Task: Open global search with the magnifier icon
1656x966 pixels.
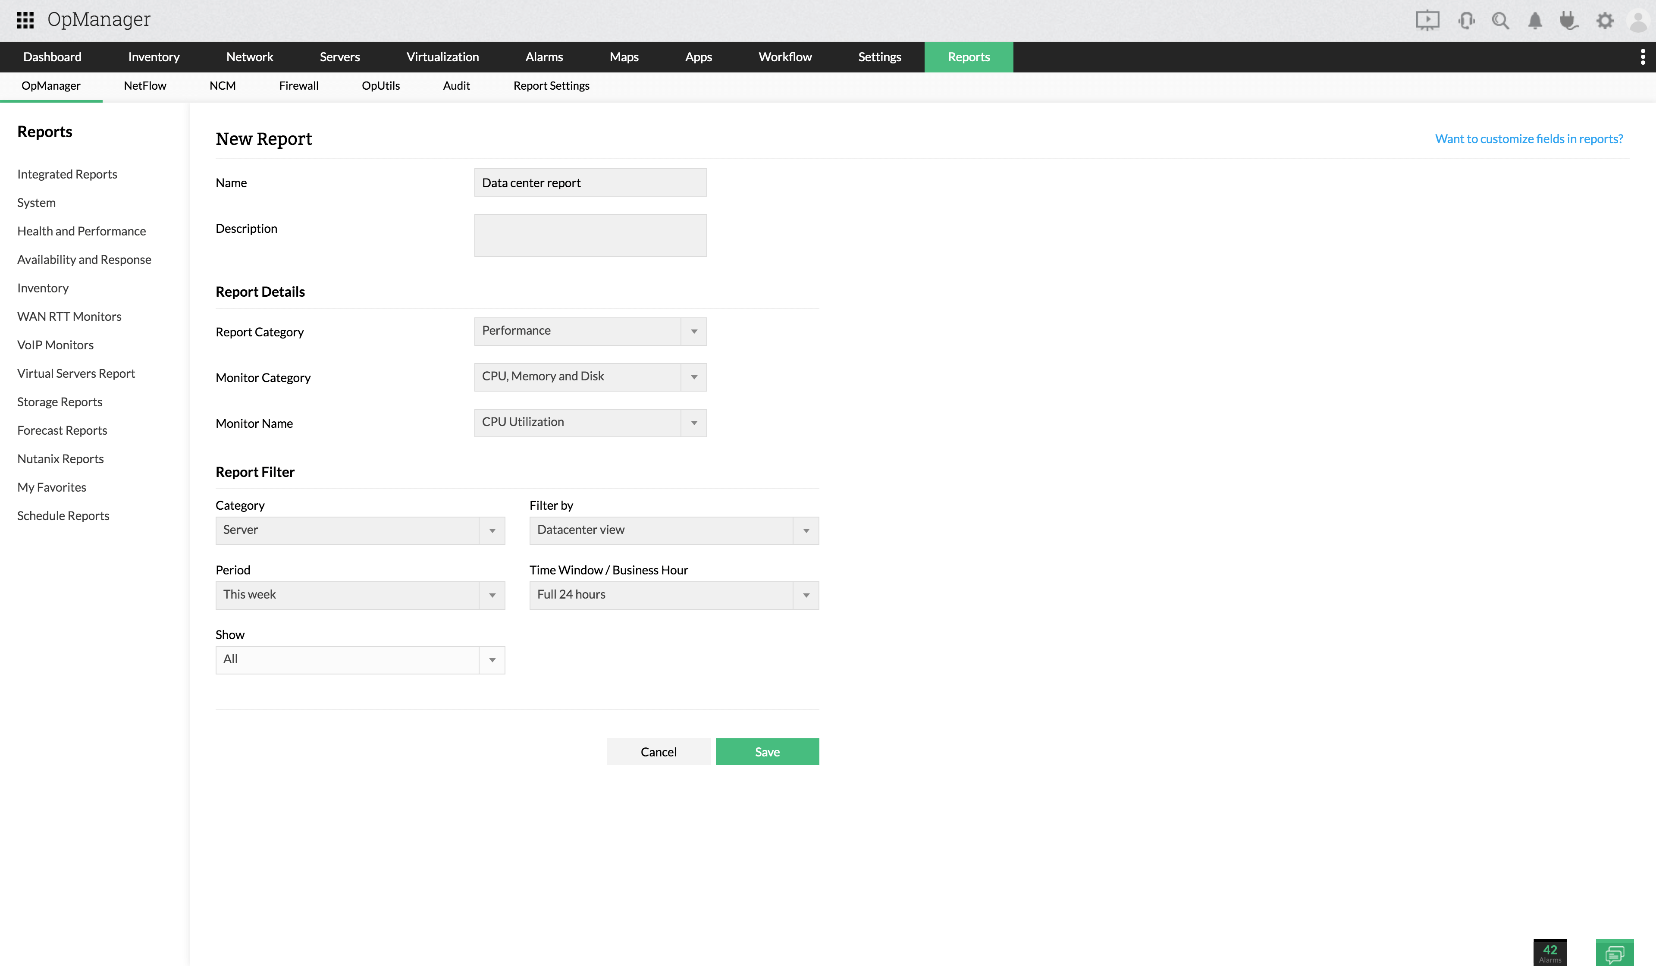Action: click(x=1500, y=20)
